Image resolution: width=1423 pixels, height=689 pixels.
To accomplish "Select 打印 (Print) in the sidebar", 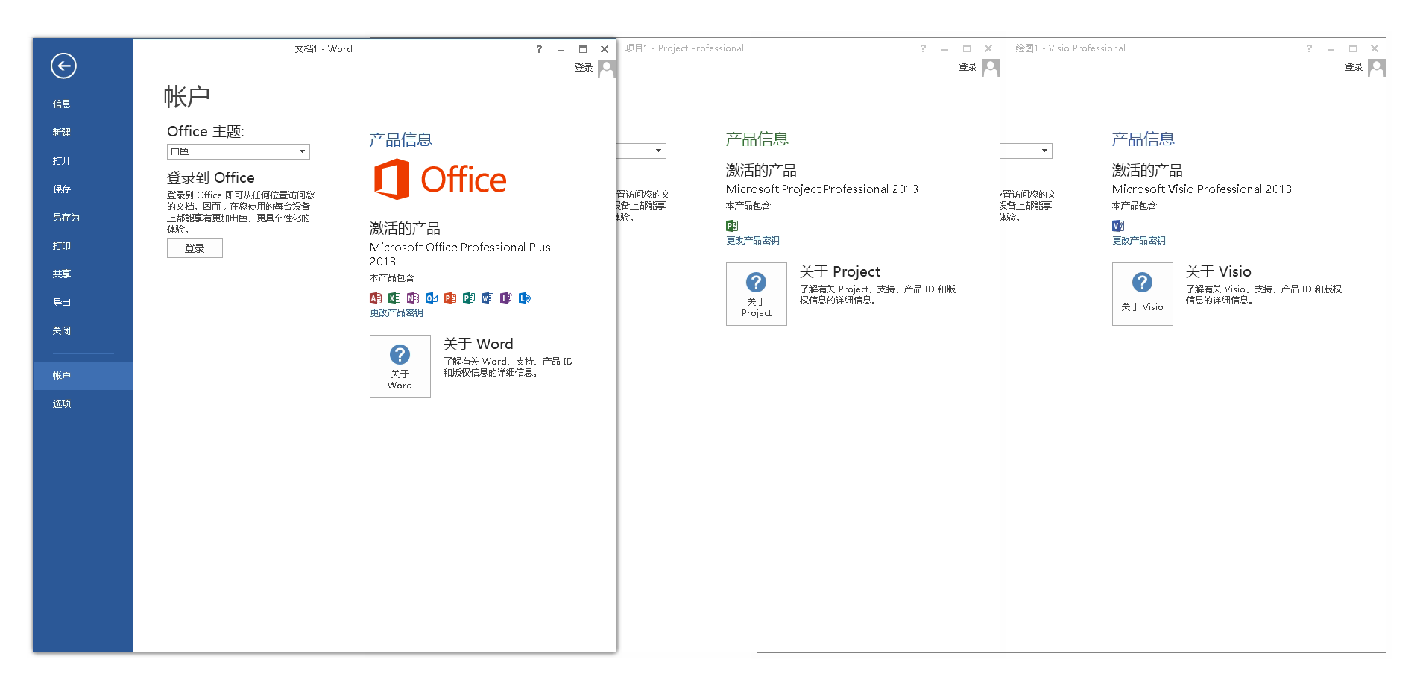I will tap(83, 245).
